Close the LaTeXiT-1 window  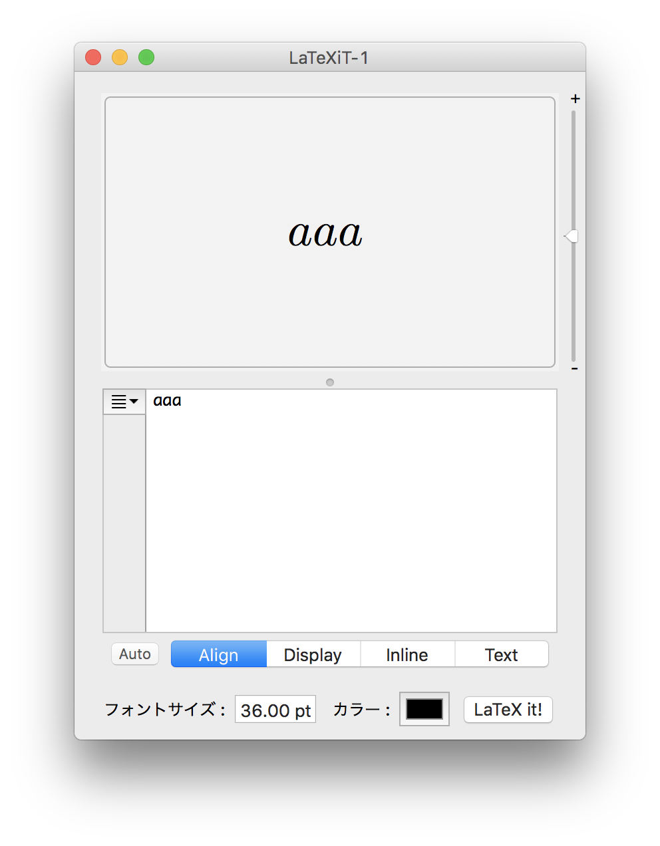93,58
